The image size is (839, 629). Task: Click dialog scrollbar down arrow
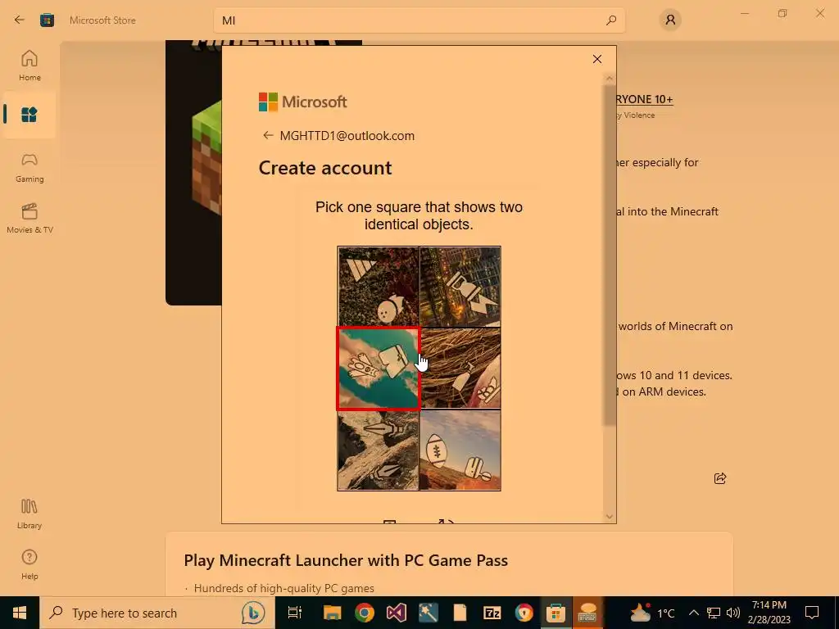[610, 516]
